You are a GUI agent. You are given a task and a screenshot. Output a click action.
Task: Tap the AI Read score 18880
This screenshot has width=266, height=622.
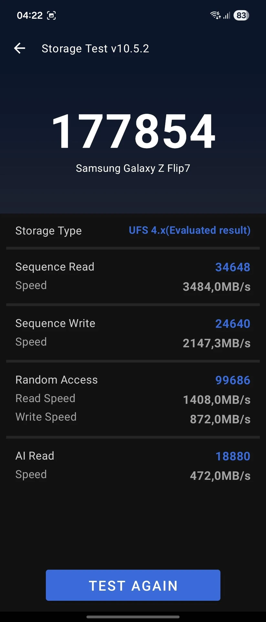point(233,456)
